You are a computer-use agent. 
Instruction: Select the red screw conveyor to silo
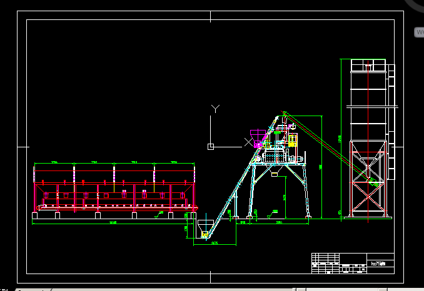pos(329,147)
